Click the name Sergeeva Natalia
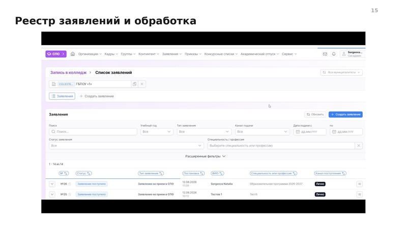Viewport: 407px width, 228px height. click(x=222, y=184)
